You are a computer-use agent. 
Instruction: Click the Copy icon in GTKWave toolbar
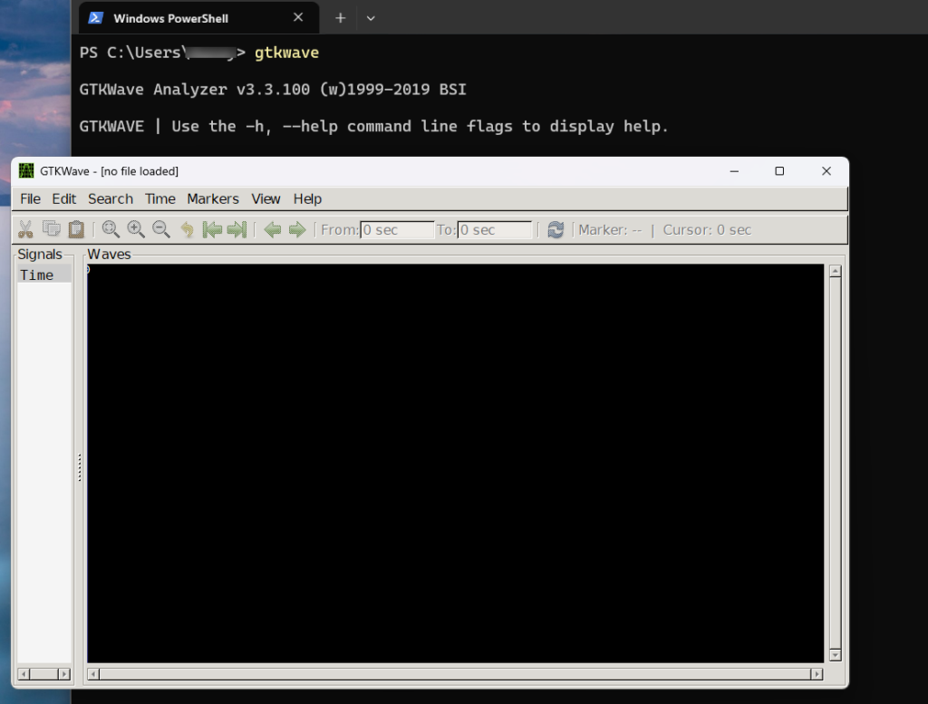(52, 229)
